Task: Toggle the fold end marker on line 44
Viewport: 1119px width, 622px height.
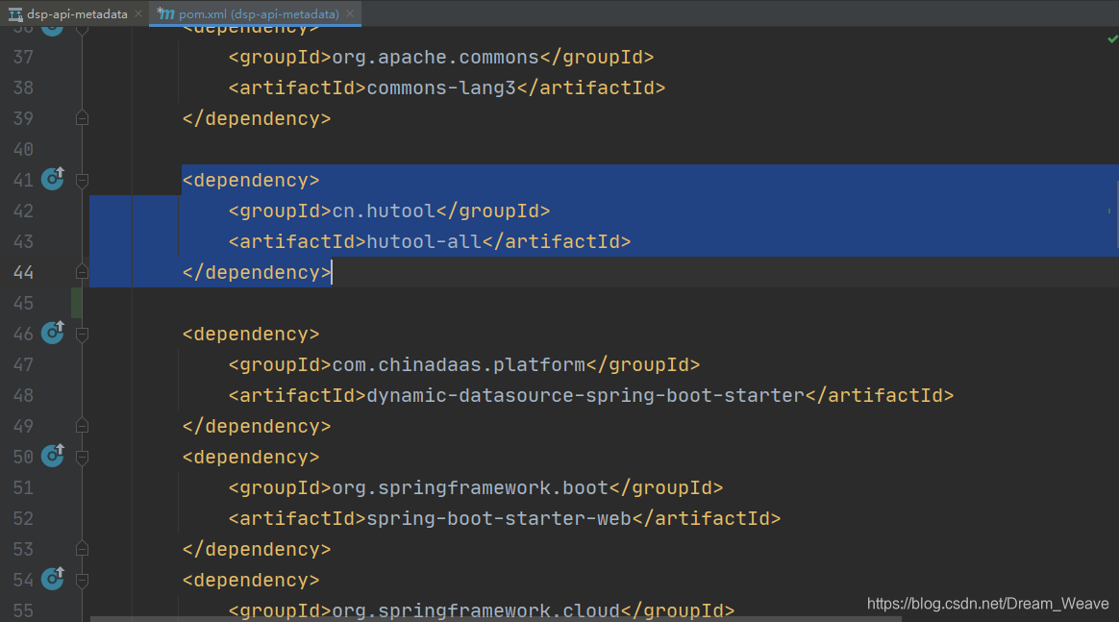Action: (x=82, y=272)
